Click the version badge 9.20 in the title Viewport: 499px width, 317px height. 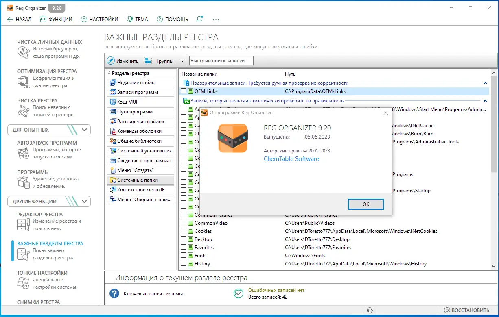[x=56, y=8]
